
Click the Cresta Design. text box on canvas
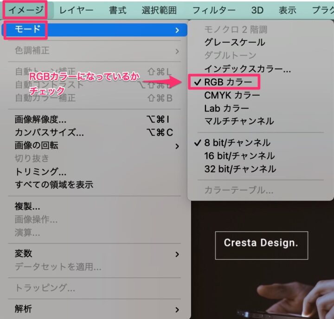click(261, 245)
